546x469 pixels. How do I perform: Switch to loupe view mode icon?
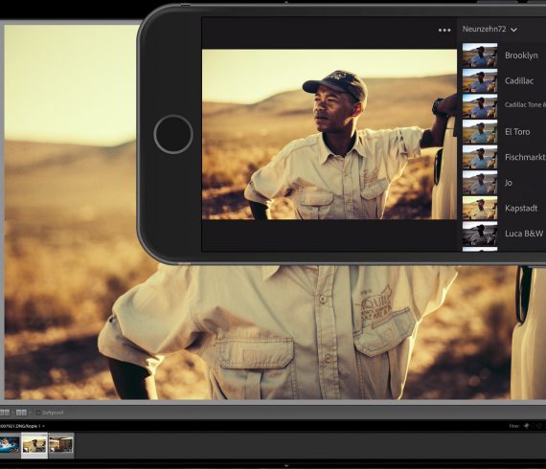(x=5, y=413)
